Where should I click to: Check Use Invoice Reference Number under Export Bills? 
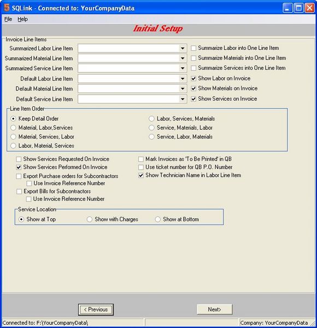28,199
